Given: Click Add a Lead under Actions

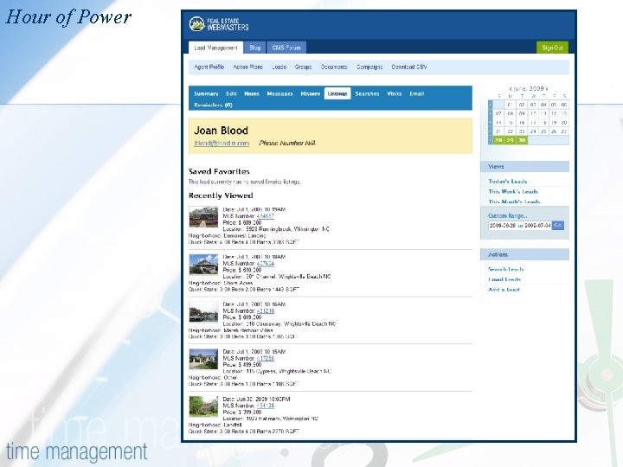Looking at the screenshot, I should [504, 290].
